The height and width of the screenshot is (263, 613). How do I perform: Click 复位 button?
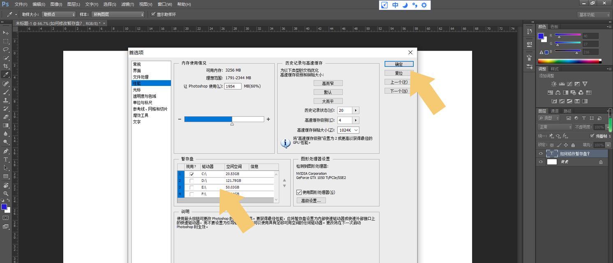pos(399,73)
